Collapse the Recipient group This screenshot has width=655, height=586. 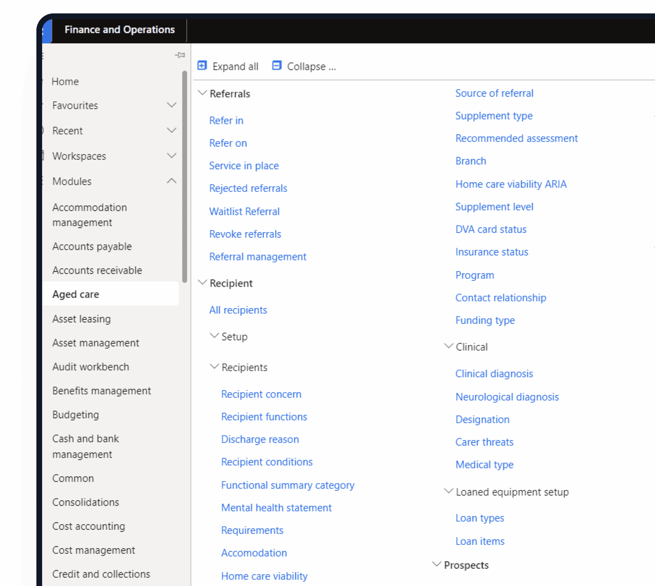pos(202,282)
